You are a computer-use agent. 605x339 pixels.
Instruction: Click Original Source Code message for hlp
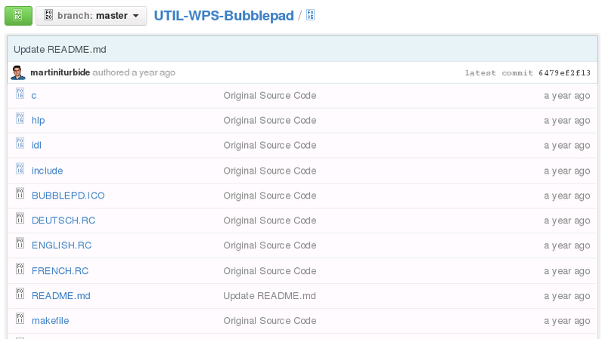click(270, 120)
